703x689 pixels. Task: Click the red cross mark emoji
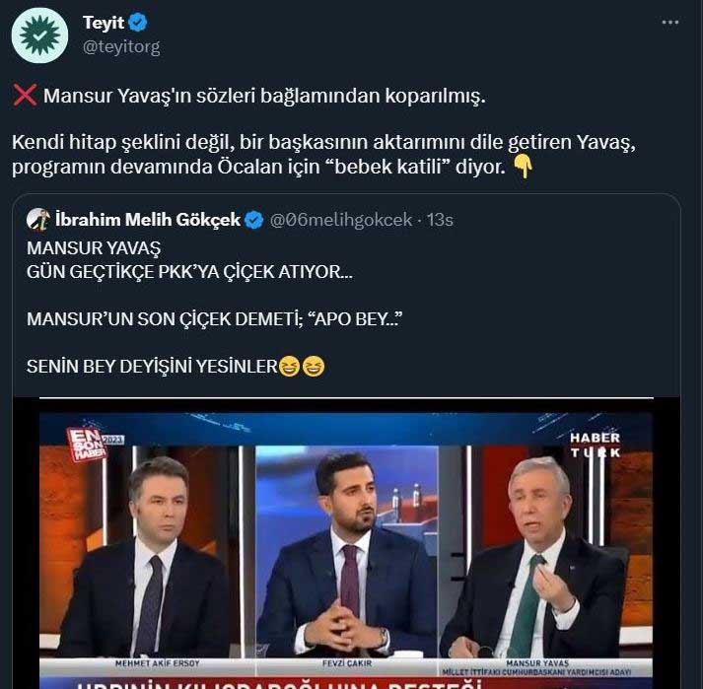pos(25,95)
